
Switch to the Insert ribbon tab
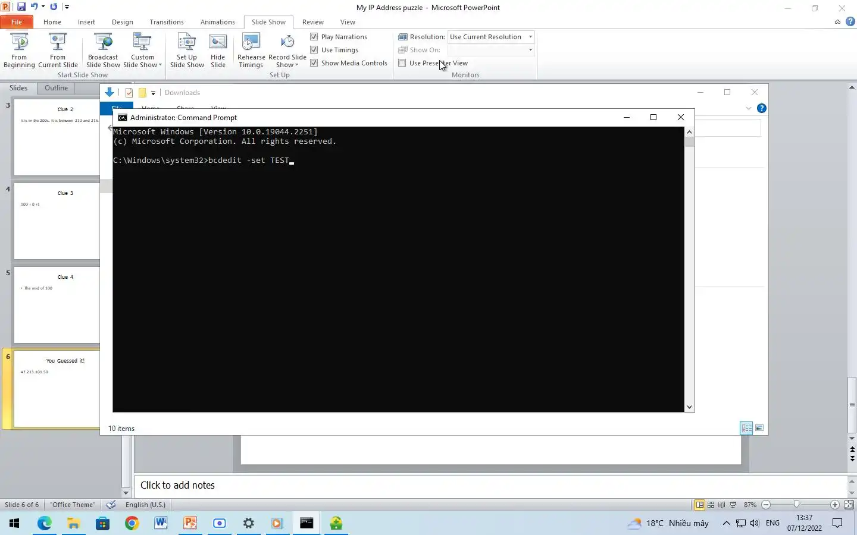pyautogui.click(x=86, y=22)
